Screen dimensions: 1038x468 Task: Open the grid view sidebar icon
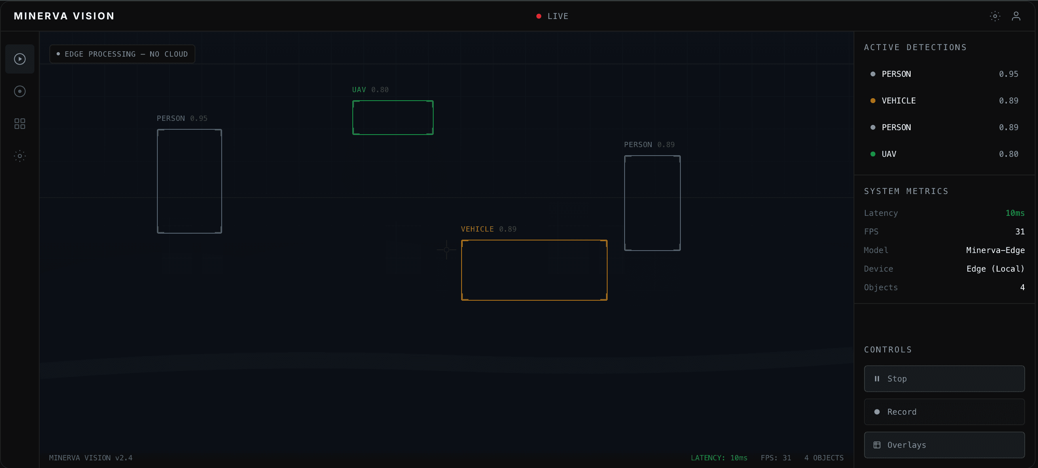[x=20, y=124]
